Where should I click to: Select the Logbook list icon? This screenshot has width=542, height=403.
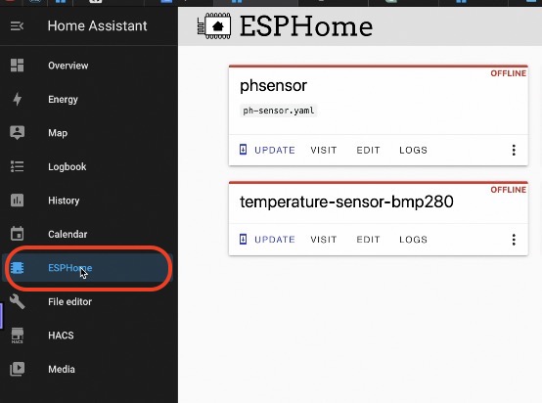[17, 166]
